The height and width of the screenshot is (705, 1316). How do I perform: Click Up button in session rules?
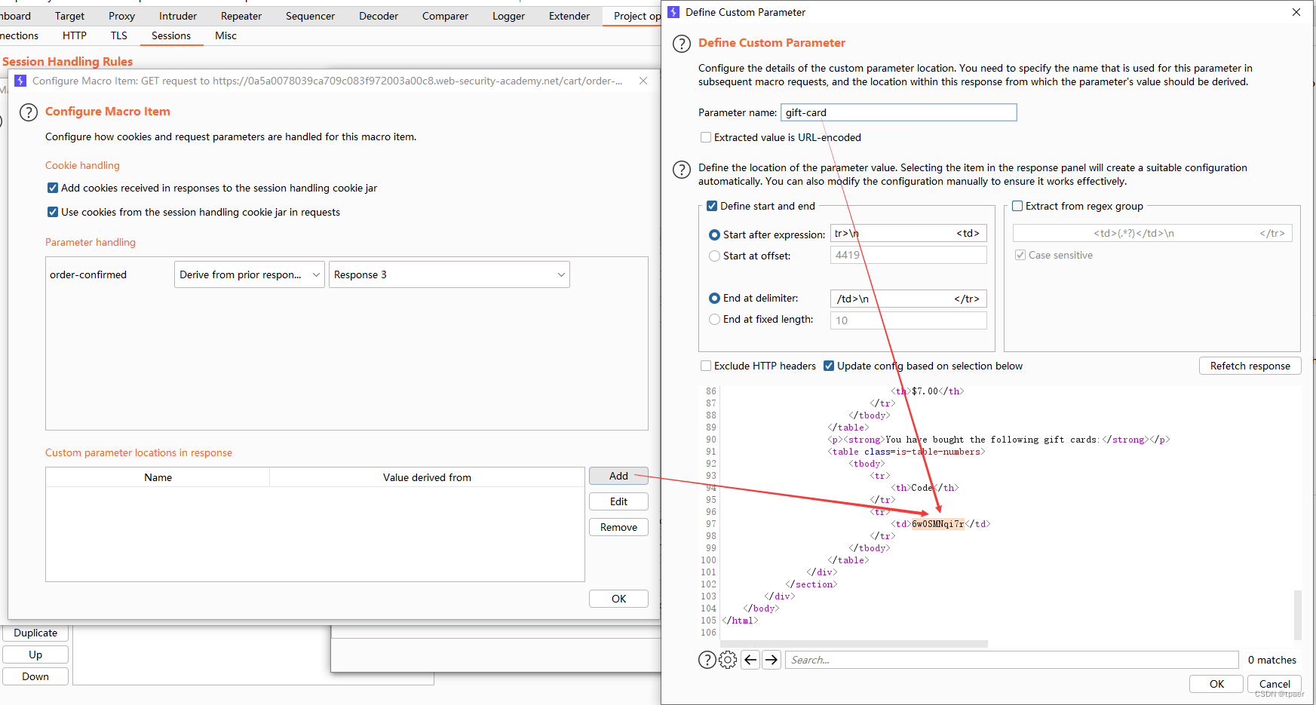(35, 654)
